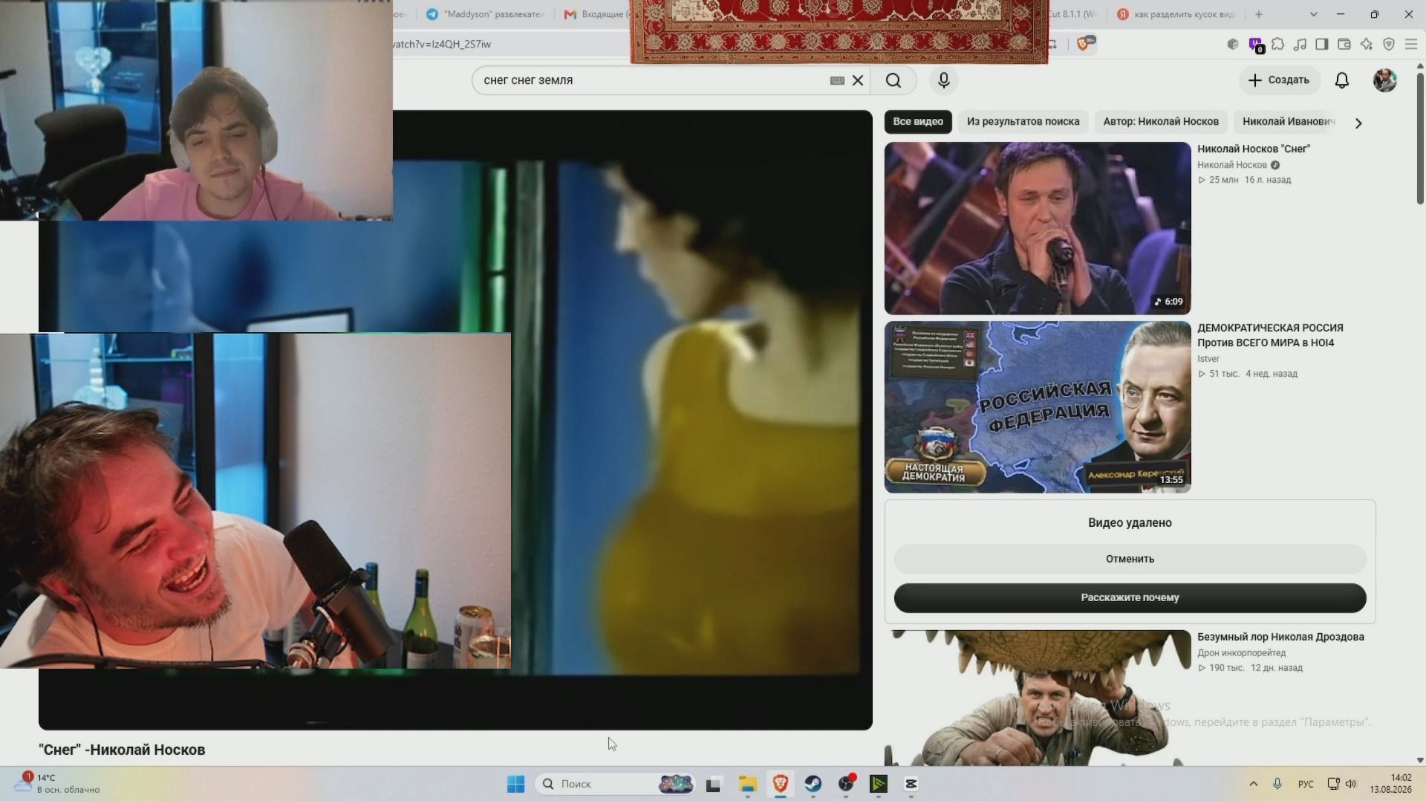Open Brave Shields lion icon in address bar
Image resolution: width=1426 pixels, height=801 pixels.
click(x=1083, y=45)
